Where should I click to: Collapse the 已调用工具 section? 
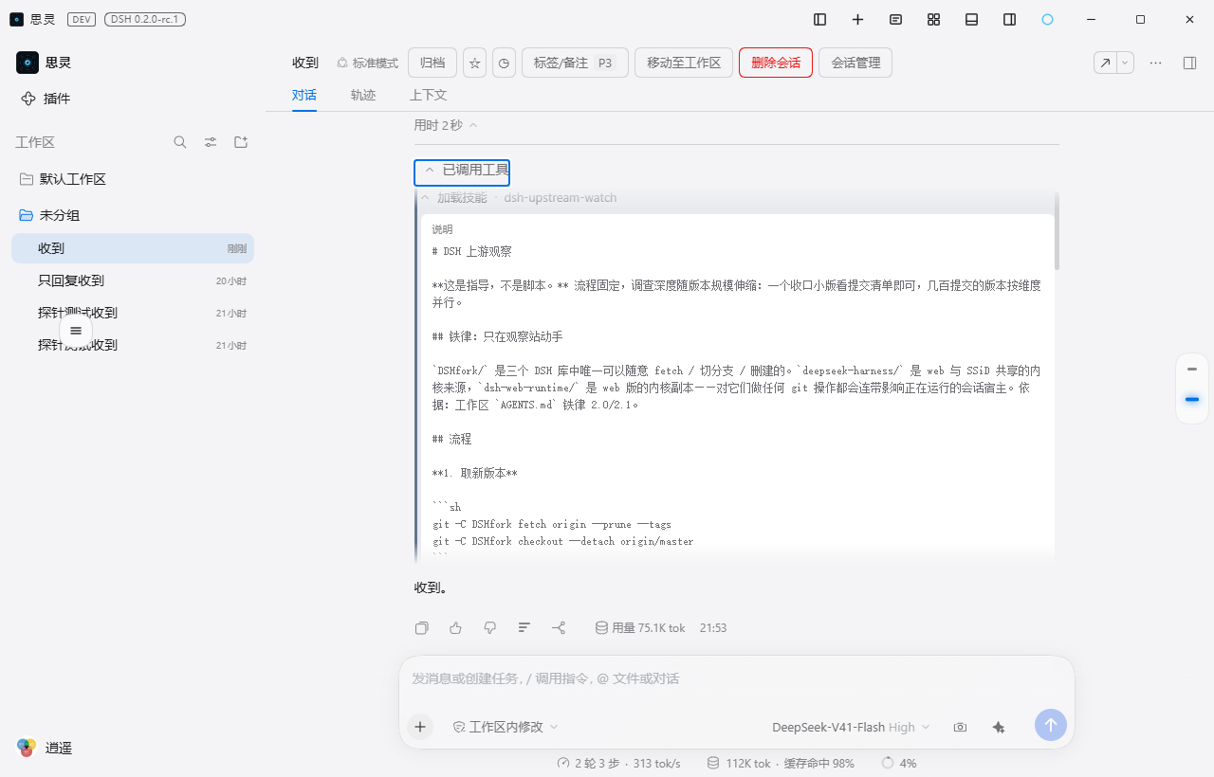462,172
